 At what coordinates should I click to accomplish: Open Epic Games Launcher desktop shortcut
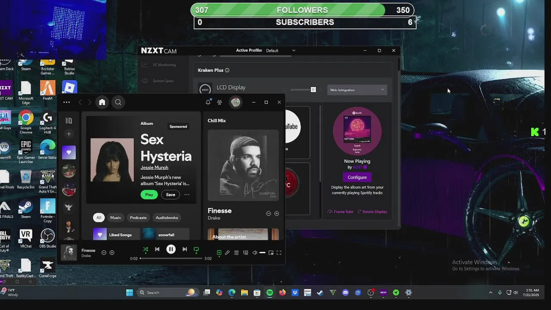(x=26, y=152)
